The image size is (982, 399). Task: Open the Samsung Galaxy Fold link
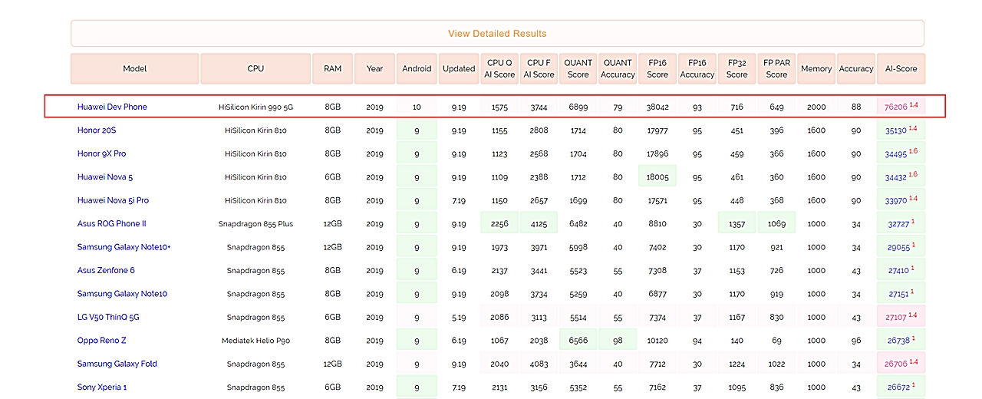click(117, 364)
